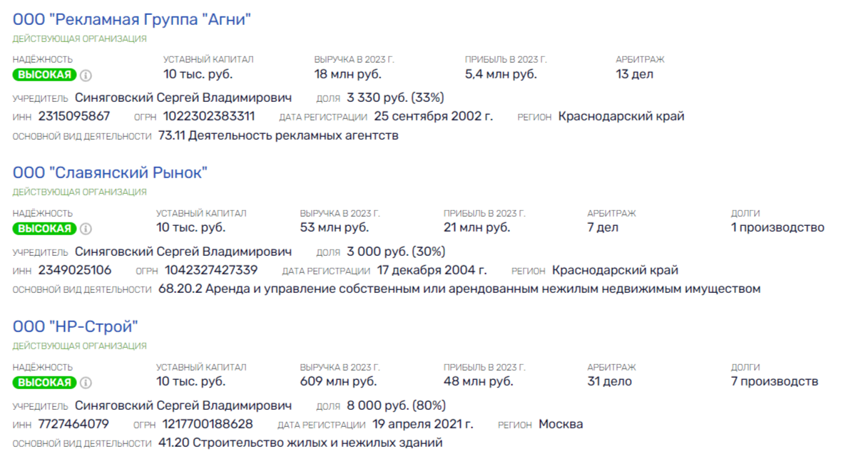Click info icon for Агни reliability rating
The width and height of the screenshot is (841, 459).
pos(86,75)
